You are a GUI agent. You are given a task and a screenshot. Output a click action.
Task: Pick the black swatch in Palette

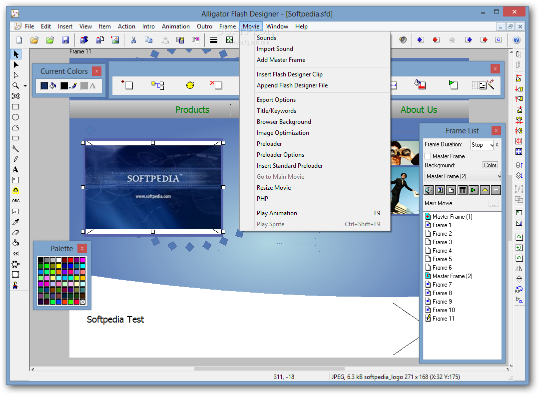(40, 260)
